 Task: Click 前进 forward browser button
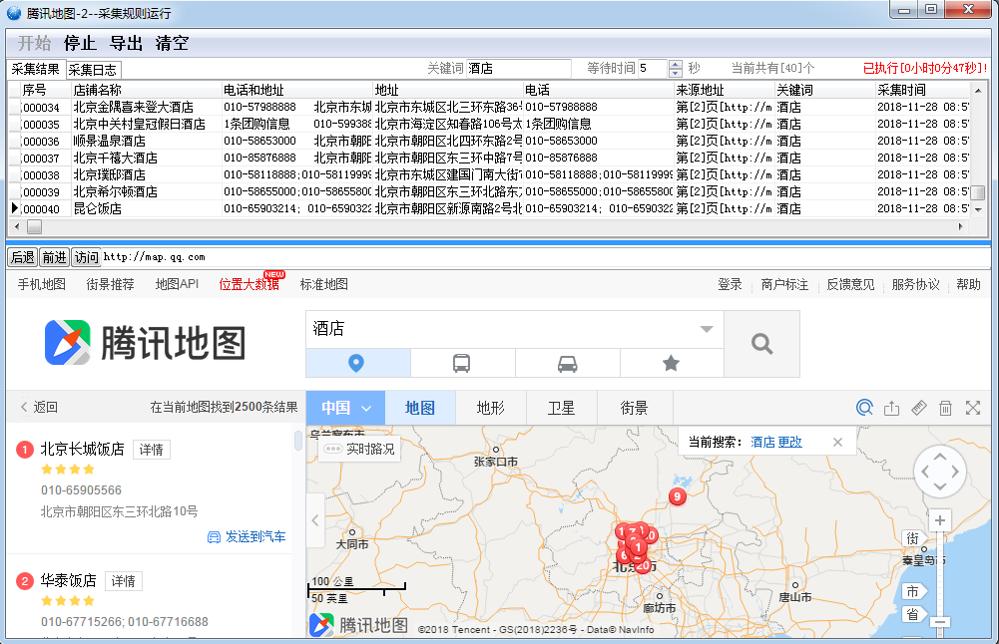pyautogui.click(x=54, y=257)
